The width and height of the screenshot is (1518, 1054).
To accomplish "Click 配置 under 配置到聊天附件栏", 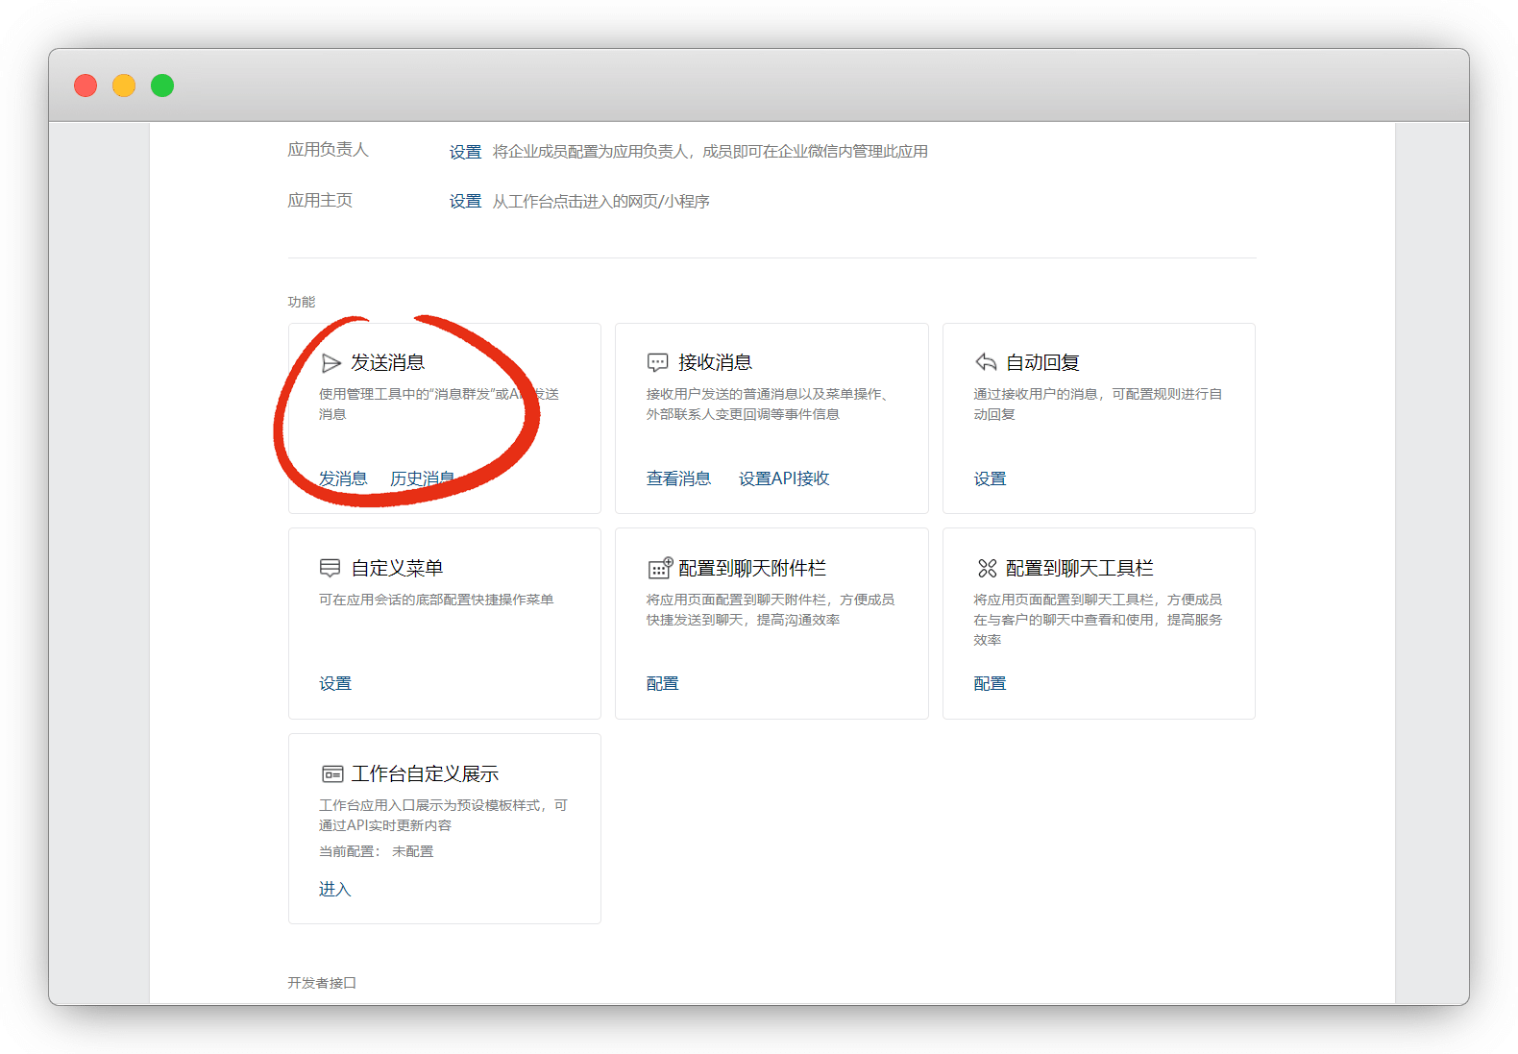I will pos(663,683).
